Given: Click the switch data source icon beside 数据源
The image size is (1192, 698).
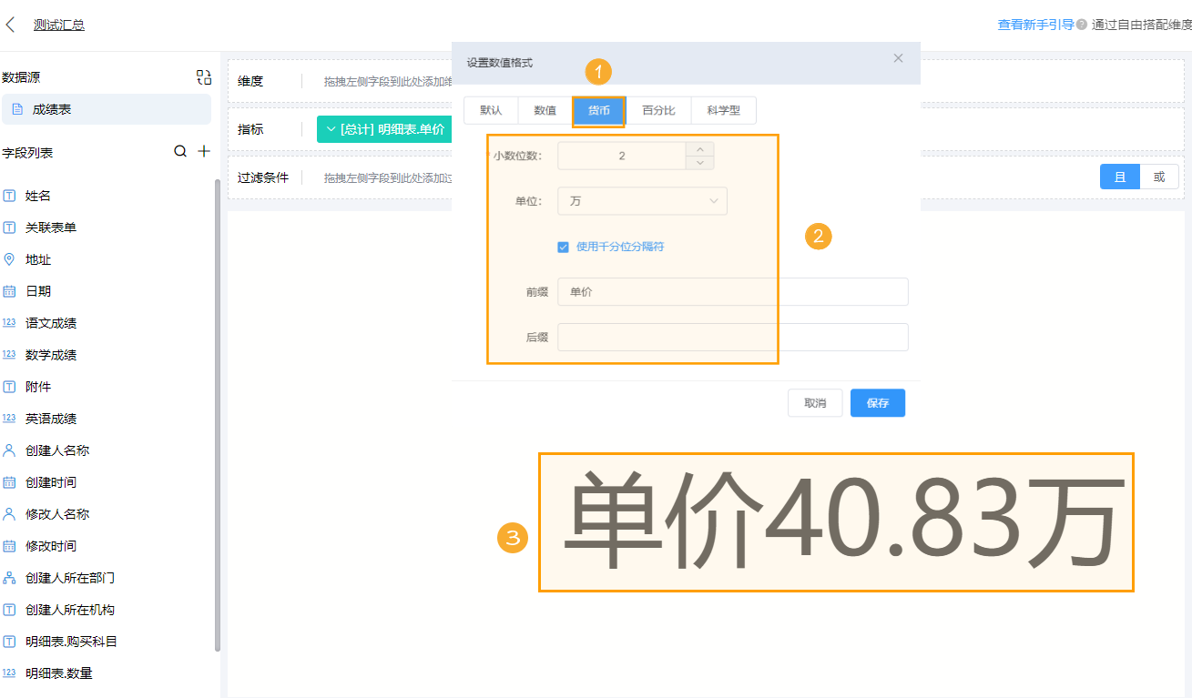Looking at the screenshot, I should [x=204, y=77].
